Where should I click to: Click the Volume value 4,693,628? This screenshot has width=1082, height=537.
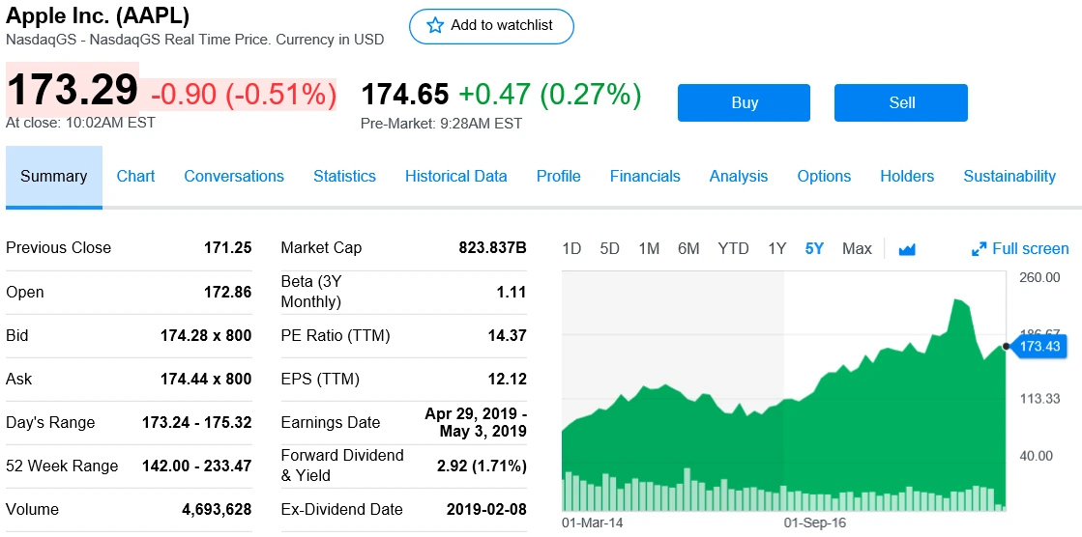[x=217, y=510]
